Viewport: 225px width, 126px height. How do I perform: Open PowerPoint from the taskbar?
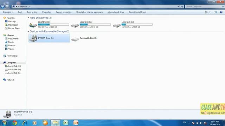click(76, 123)
